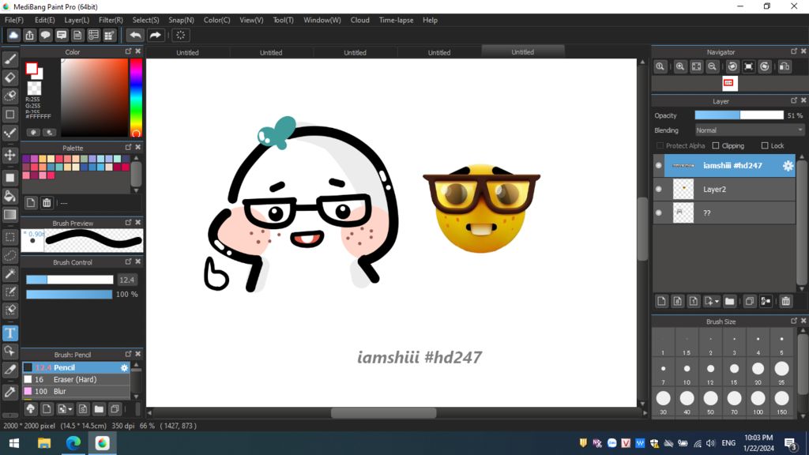Select the Brush tool in the left toolbar
This screenshot has width=809, height=455.
coord(9,59)
